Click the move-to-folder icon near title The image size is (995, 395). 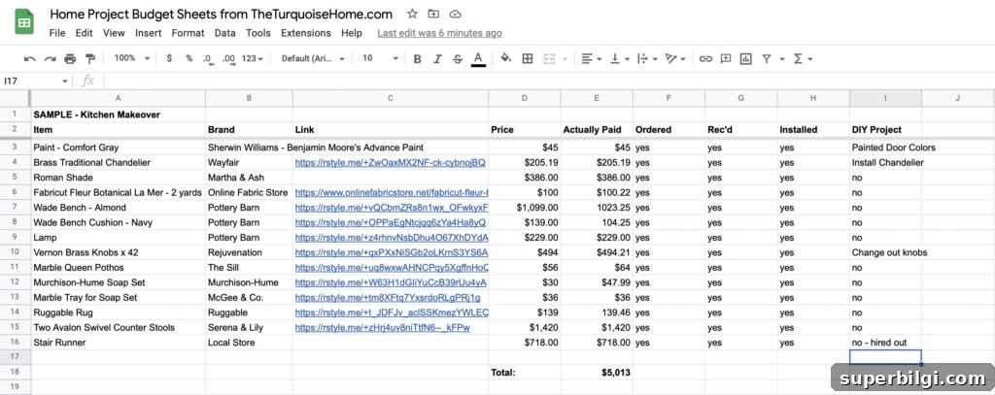coord(433,14)
